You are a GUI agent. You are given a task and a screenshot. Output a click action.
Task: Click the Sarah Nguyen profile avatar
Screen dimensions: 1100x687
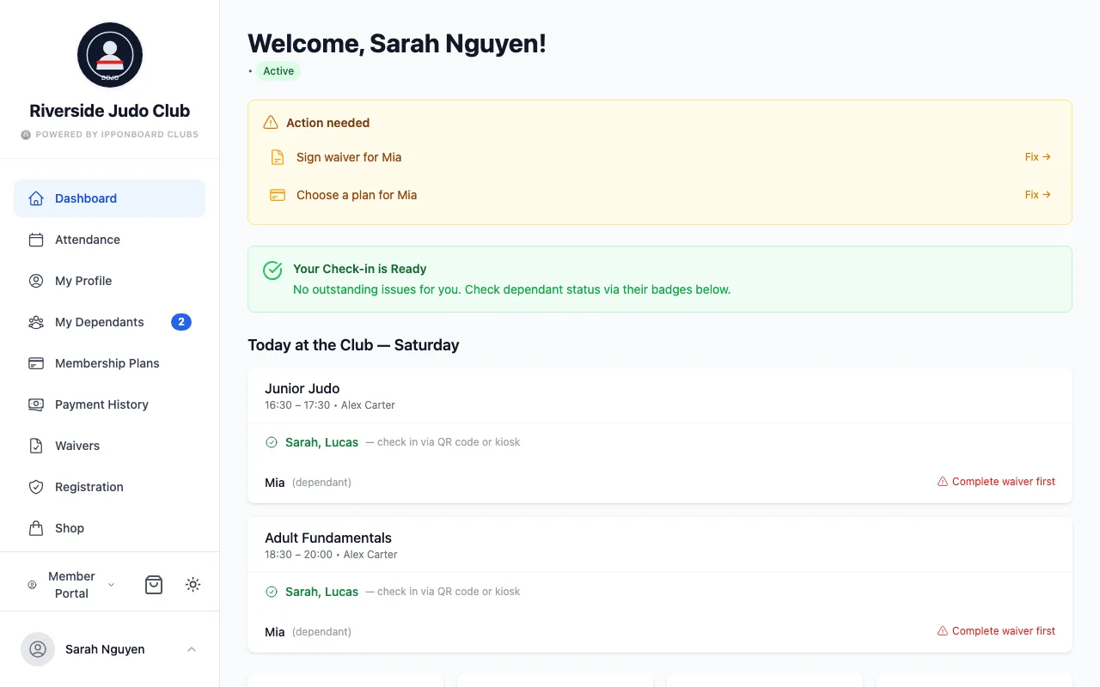[x=38, y=649]
